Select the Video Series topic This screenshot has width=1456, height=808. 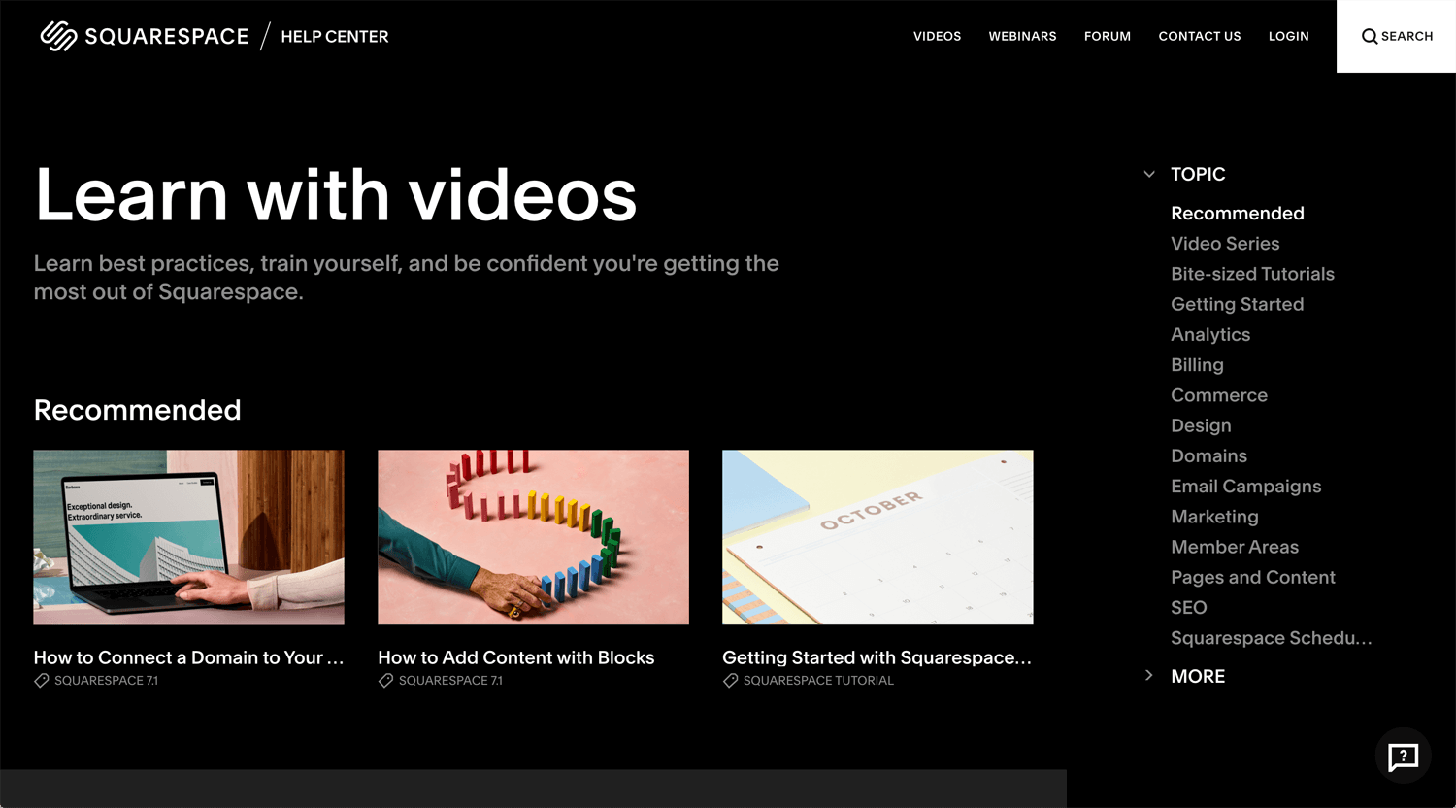tap(1225, 244)
